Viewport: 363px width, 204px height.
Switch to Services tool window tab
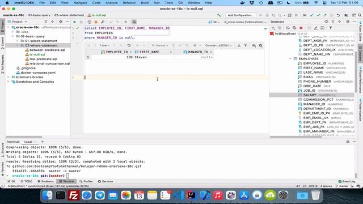[105, 181]
